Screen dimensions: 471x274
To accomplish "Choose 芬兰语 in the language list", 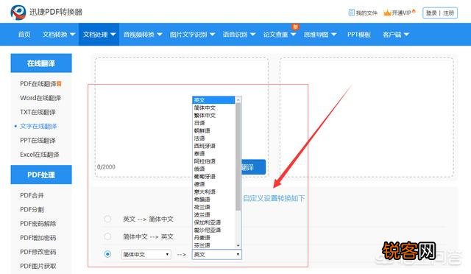I will coord(213,245).
